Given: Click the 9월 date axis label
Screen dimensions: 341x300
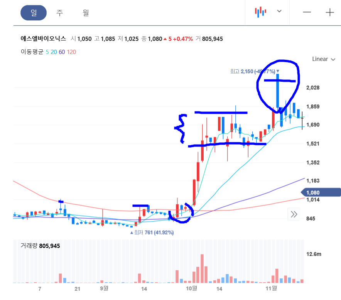Looking at the screenshot, I should [104, 288].
